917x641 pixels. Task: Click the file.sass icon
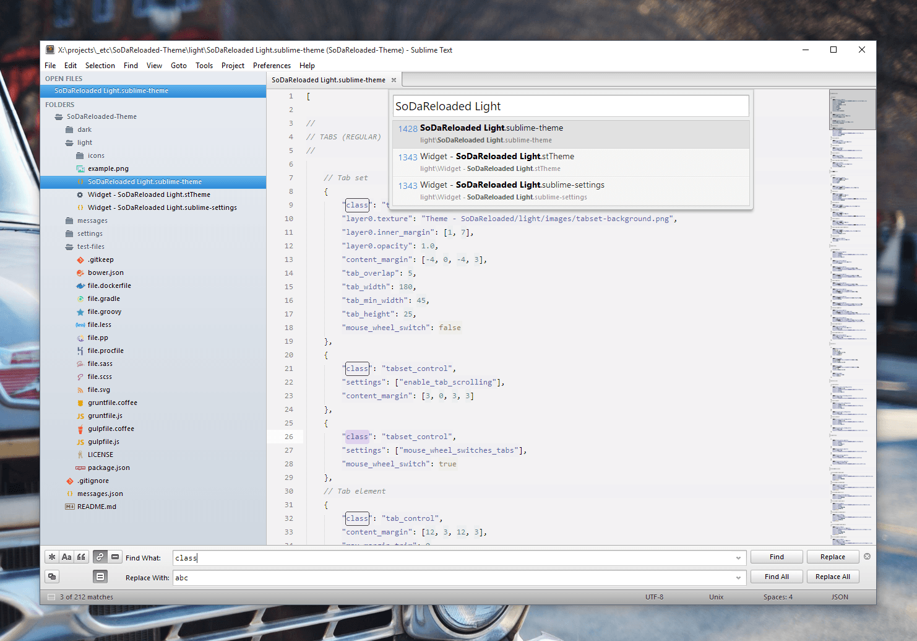(x=80, y=364)
